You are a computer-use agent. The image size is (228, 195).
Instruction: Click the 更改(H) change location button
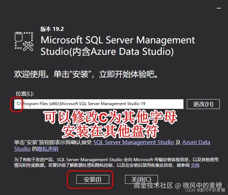click(203, 104)
